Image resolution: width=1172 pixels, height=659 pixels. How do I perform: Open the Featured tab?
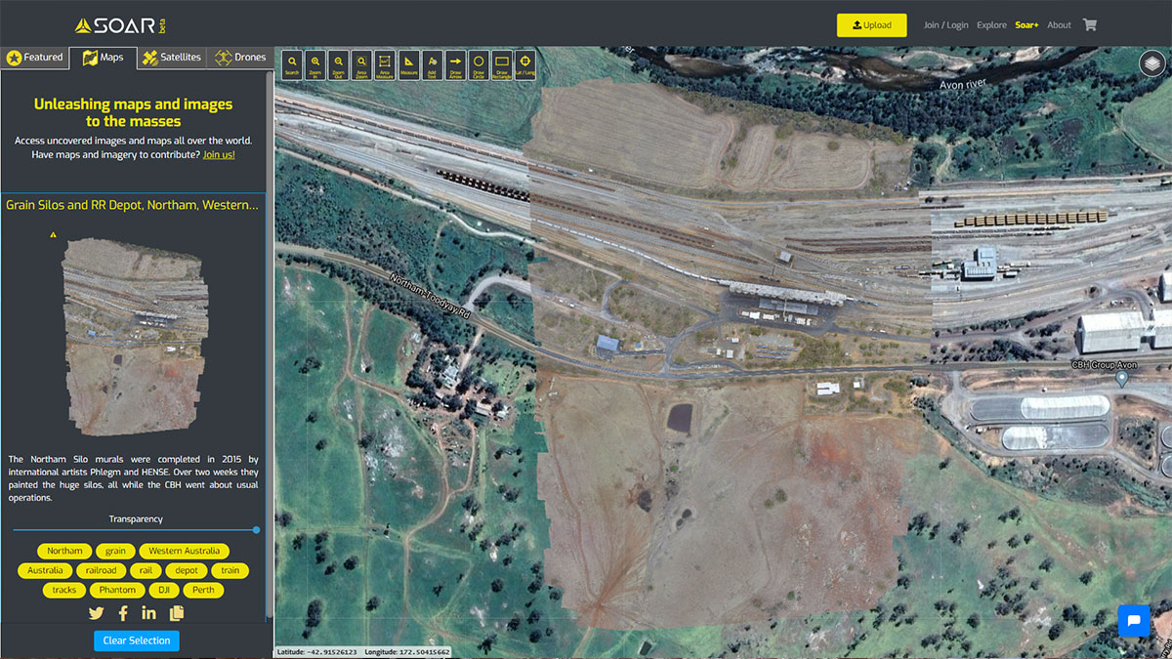[x=35, y=58]
